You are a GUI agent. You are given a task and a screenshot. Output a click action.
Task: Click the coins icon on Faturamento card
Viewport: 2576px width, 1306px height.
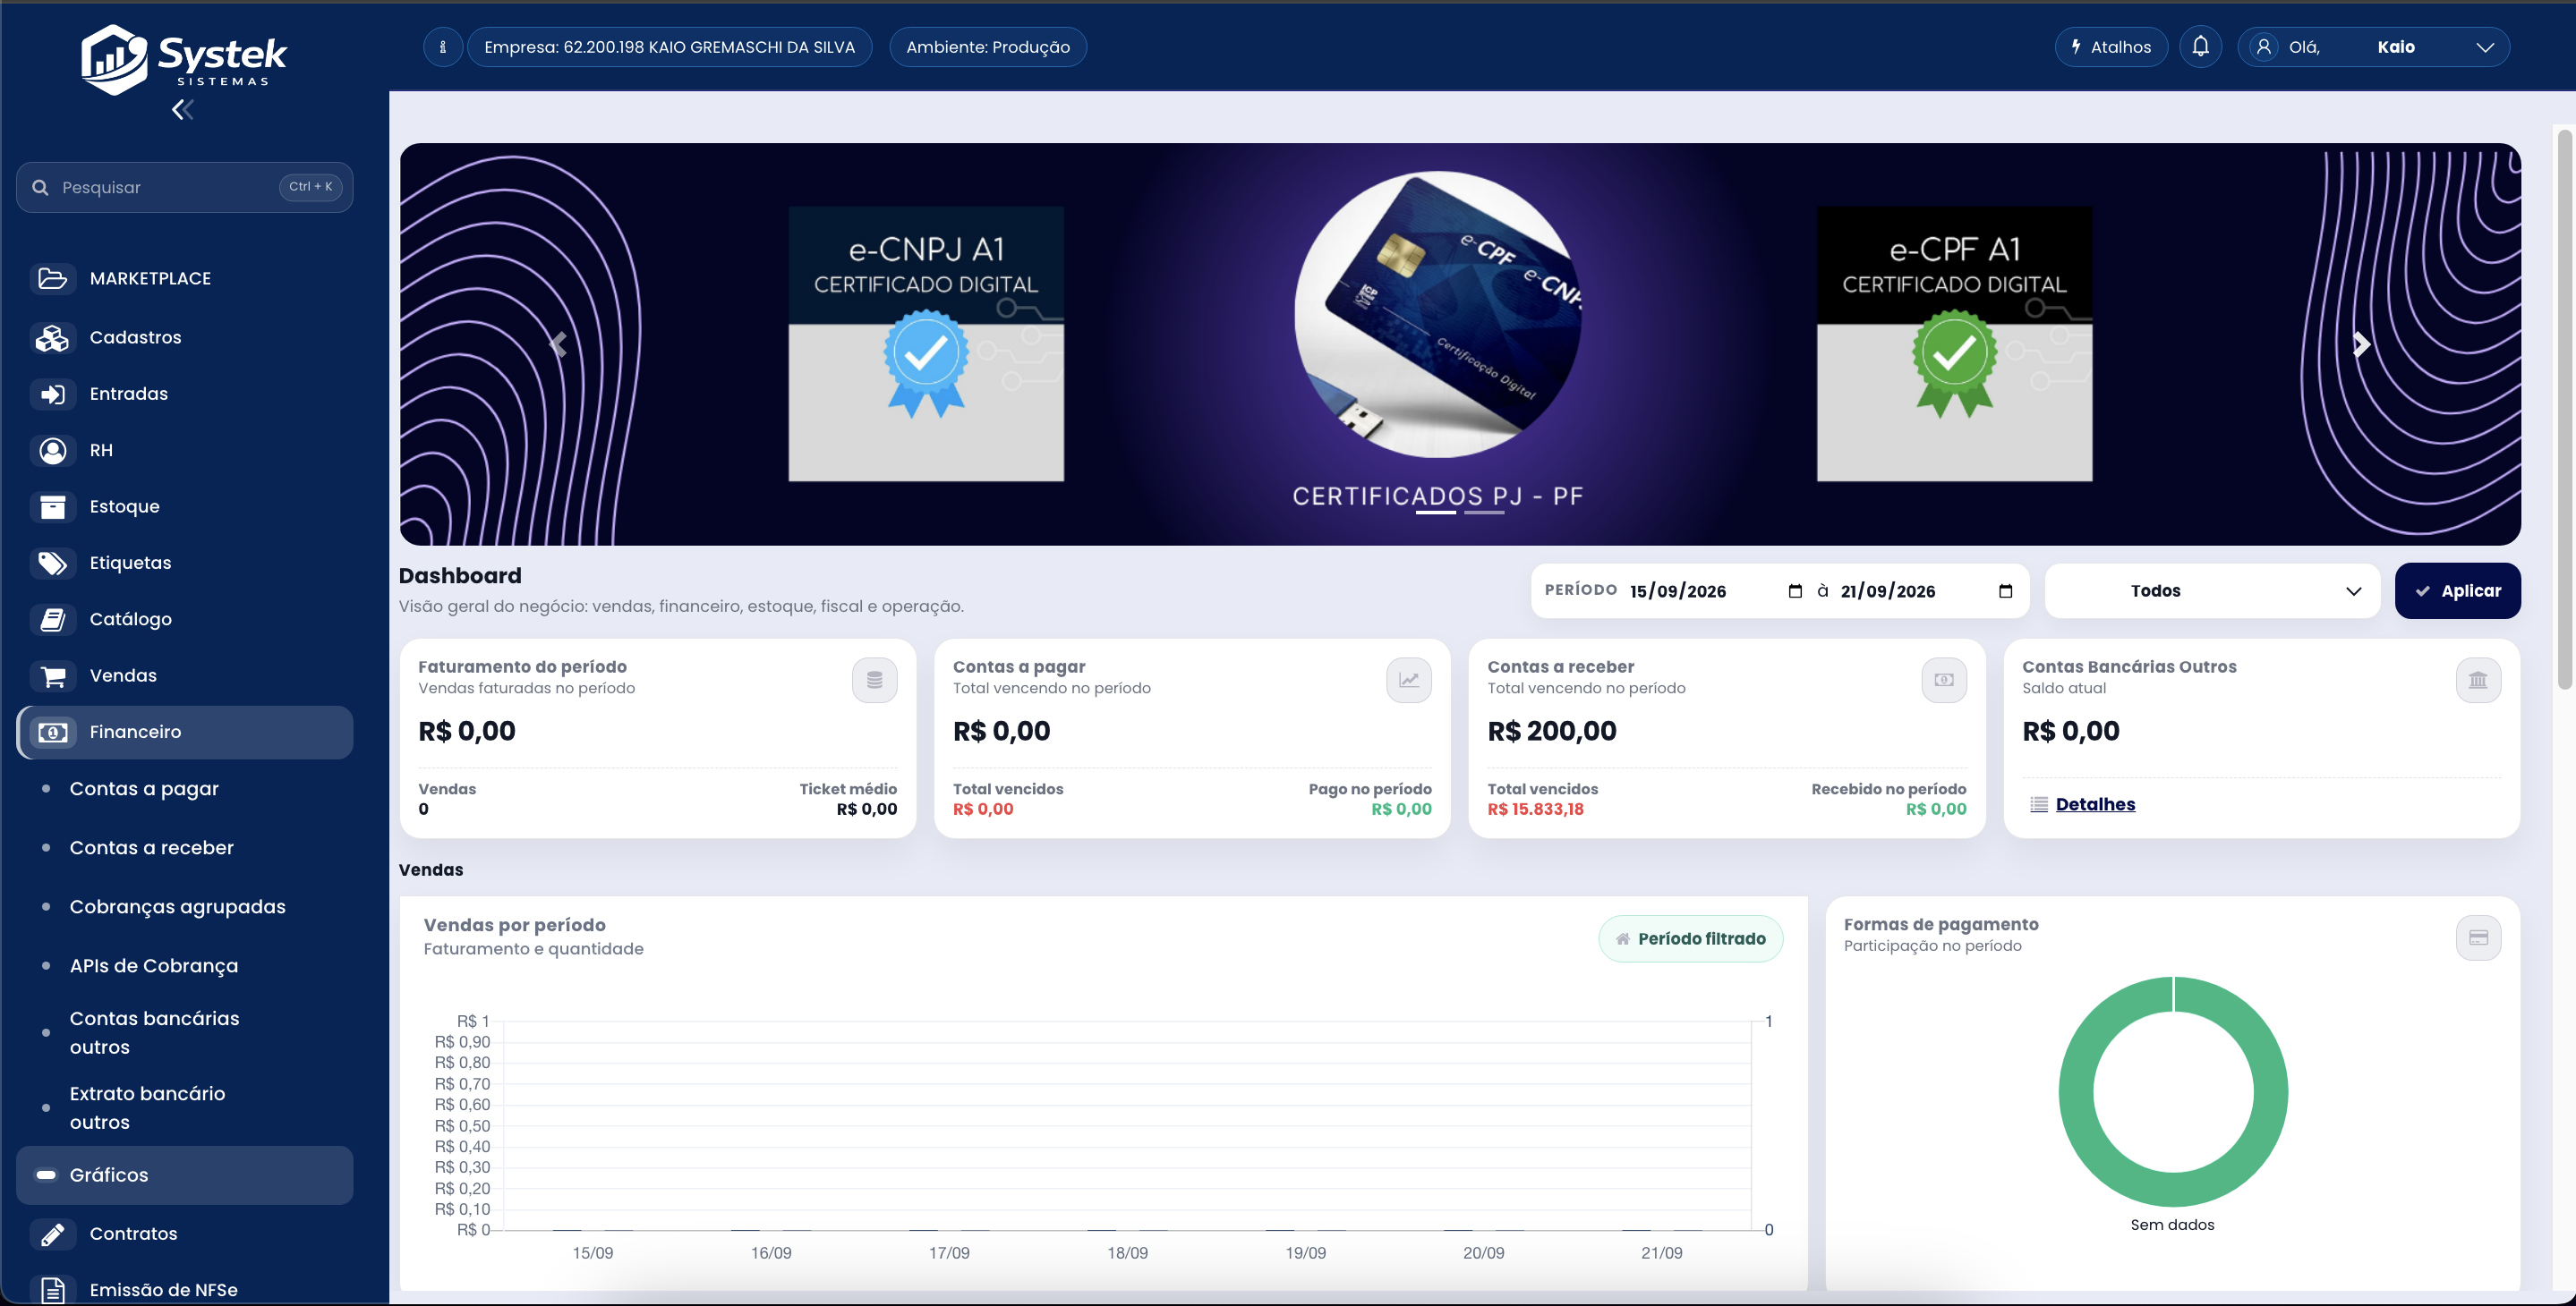coord(874,681)
